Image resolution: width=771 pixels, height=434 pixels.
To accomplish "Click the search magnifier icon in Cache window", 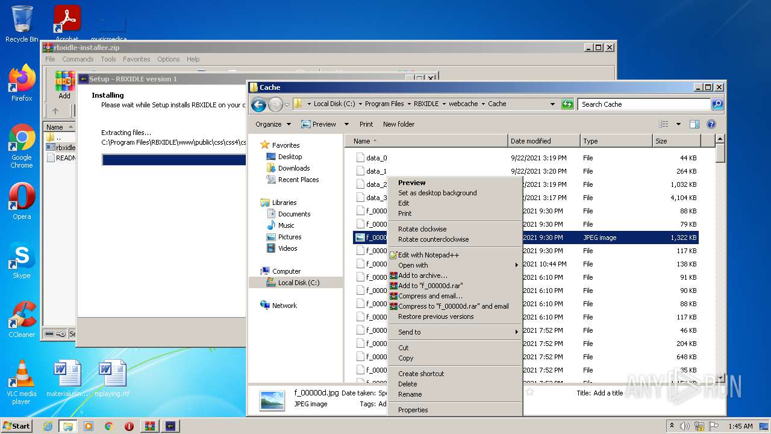I will [x=717, y=104].
